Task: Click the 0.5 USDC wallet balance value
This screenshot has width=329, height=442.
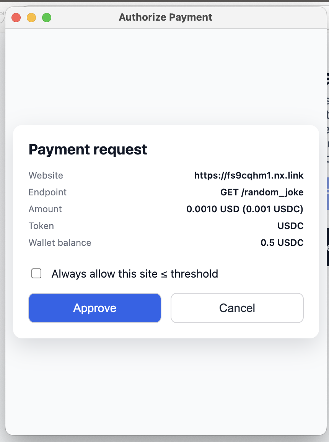Action: 282,243
